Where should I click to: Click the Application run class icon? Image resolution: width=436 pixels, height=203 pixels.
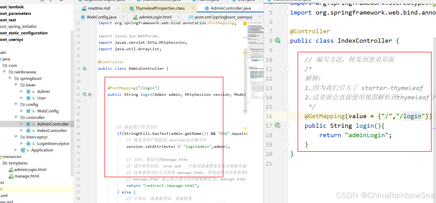[23, 150]
